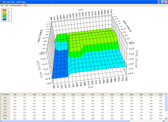Click the dark blue 12.5 legend swatch
This screenshot has height=122, width=168.
coord(4,20)
